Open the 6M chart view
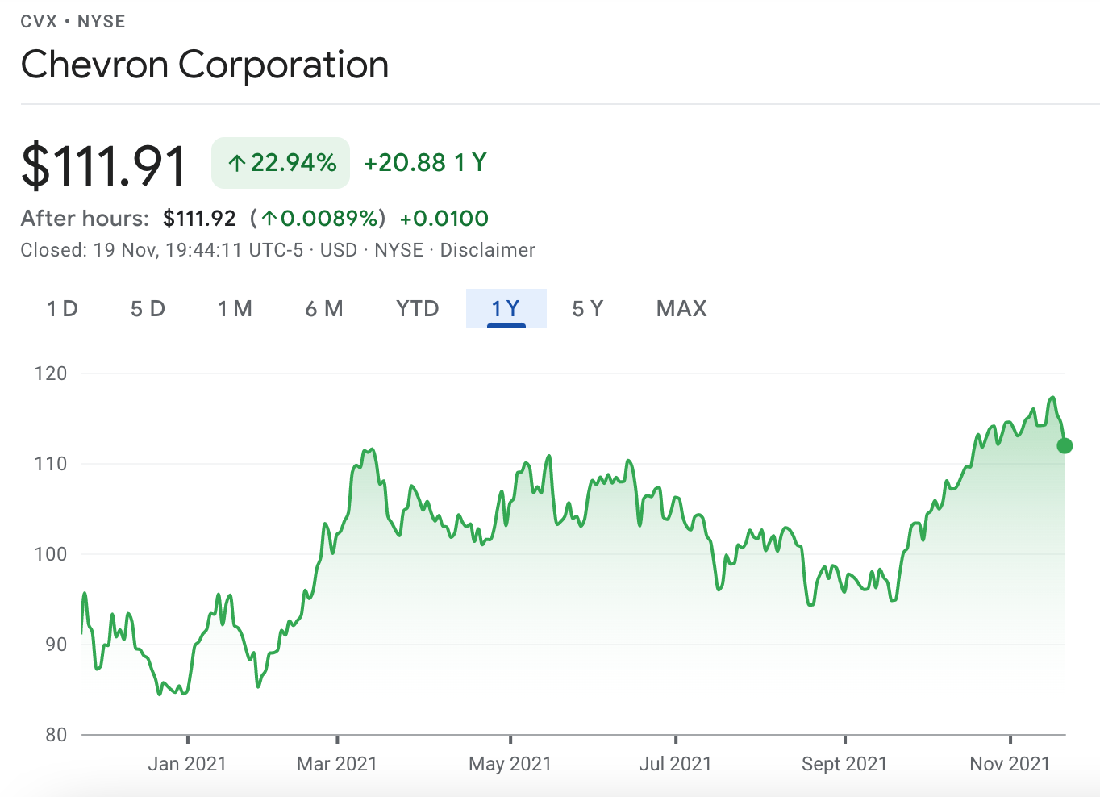Image resolution: width=1100 pixels, height=797 pixels. point(324,308)
